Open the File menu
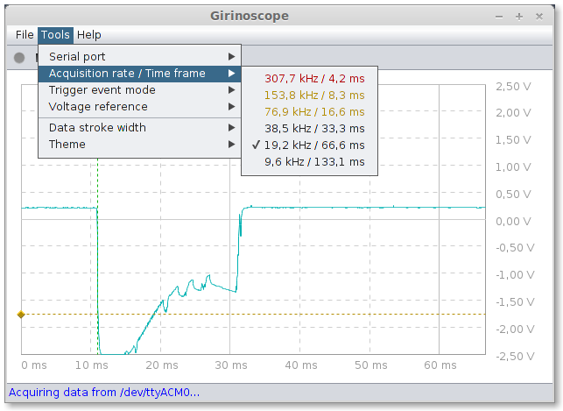The image size is (563, 411). (x=25, y=35)
